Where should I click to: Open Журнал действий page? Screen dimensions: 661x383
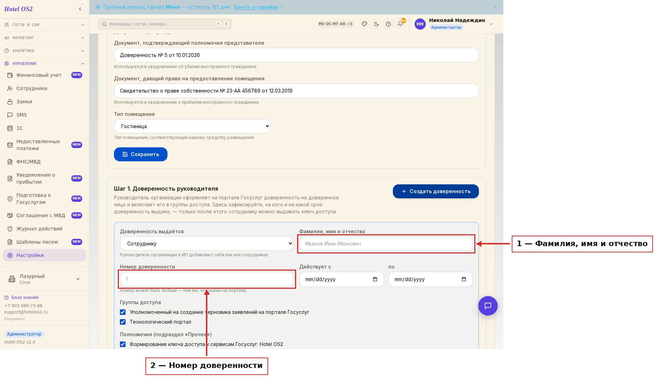pos(44,229)
